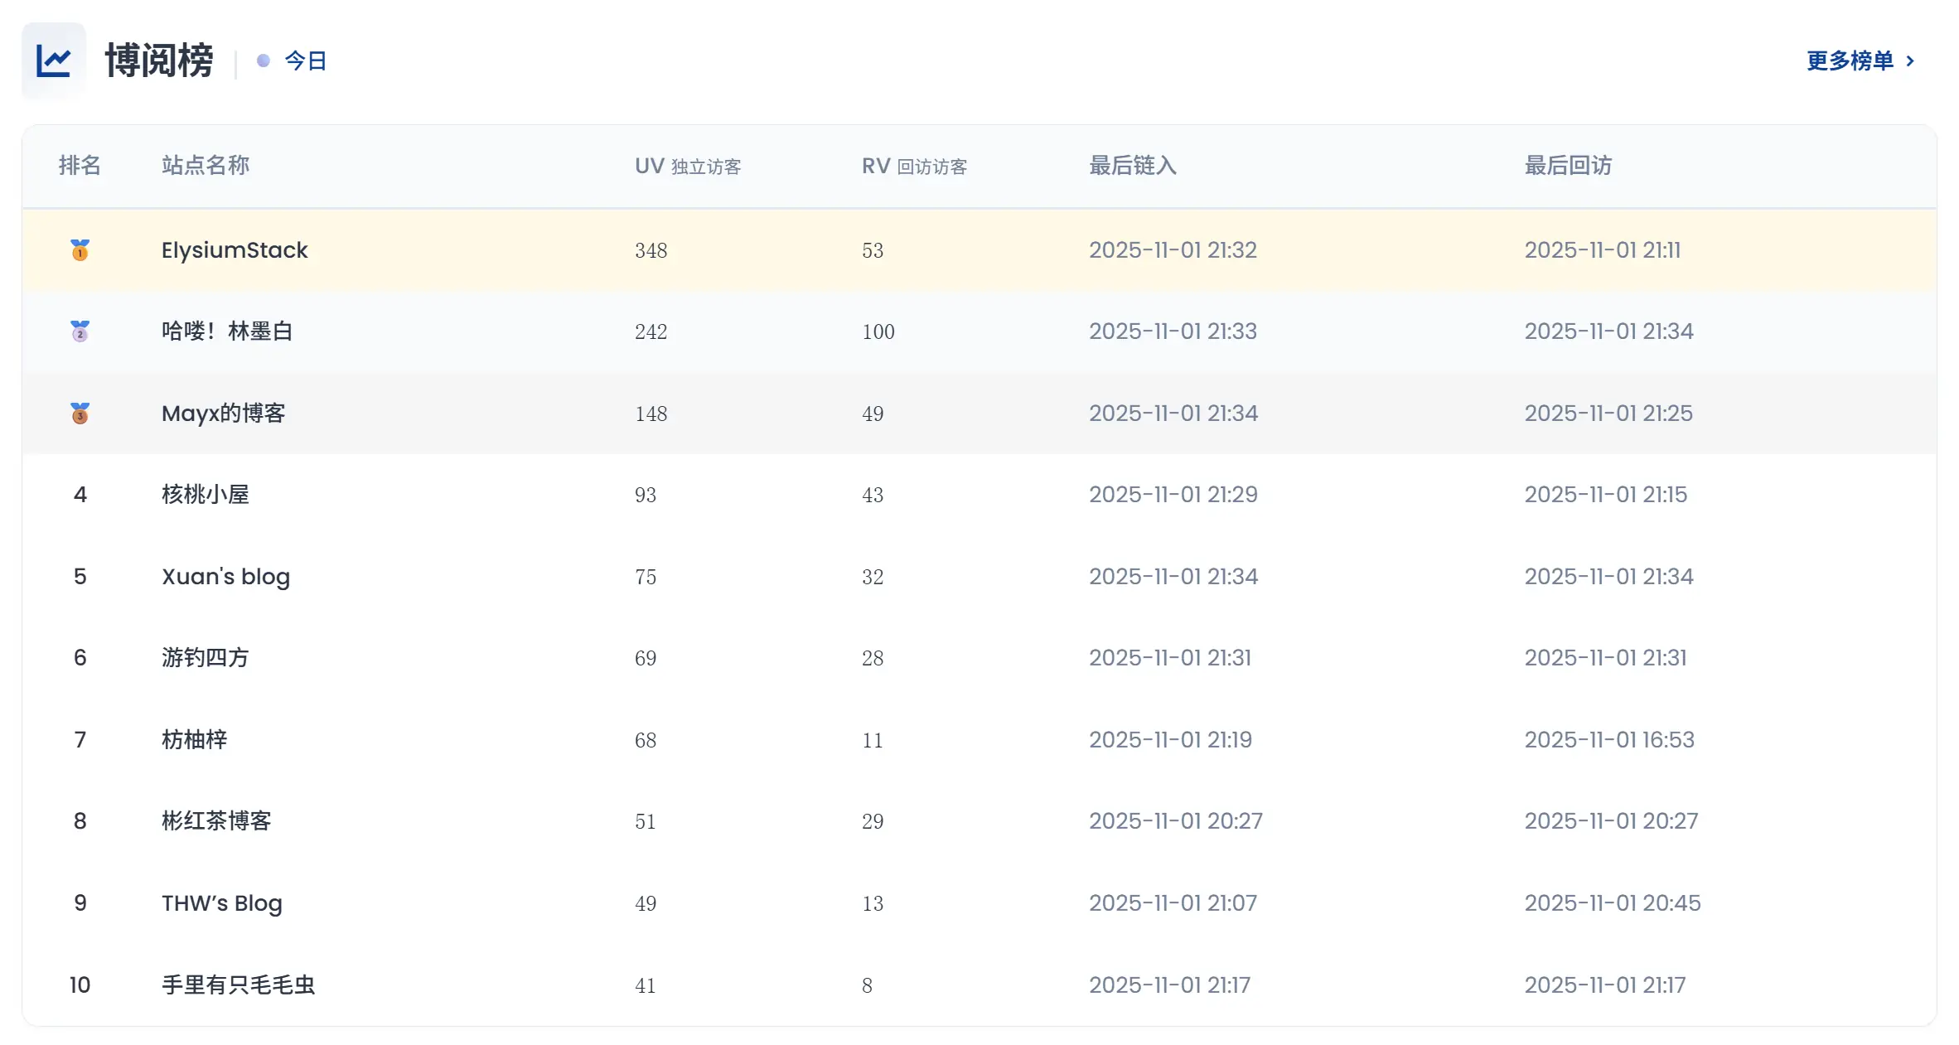Click the silver medal rank 2 icon
The height and width of the screenshot is (1045, 1959).
[80, 331]
